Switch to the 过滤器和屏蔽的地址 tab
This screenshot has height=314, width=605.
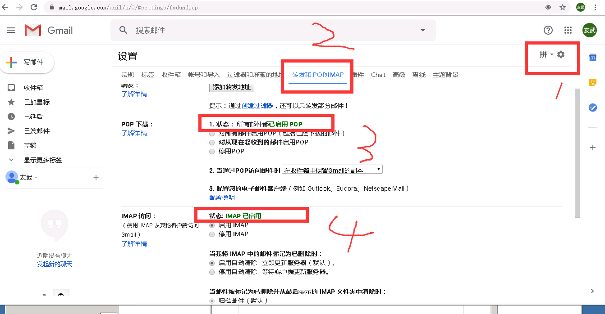256,75
